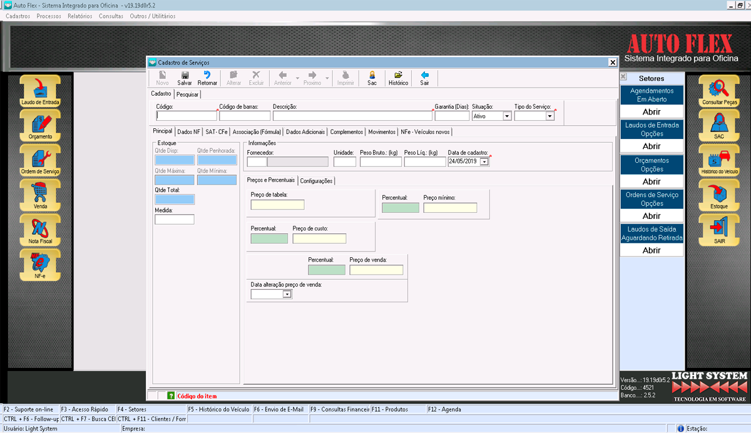The image size is (751, 433).
Task: Click F5 - Histórico do Veículo shortcut
Action: (218, 409)
